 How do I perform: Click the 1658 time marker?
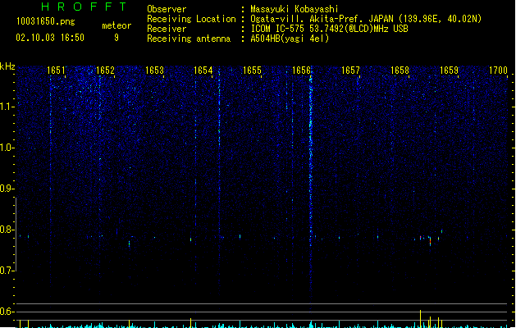point(400,70)
